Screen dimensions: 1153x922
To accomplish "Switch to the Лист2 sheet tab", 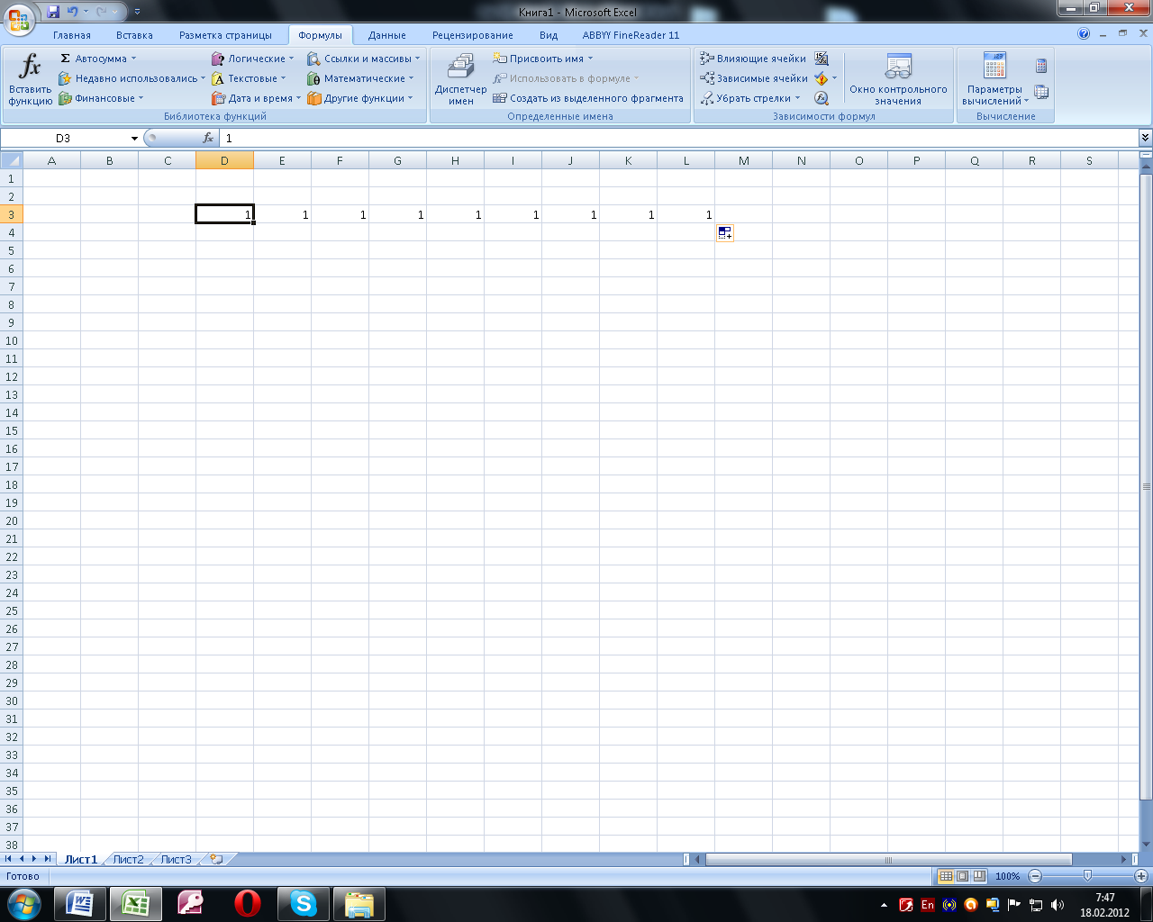I will tap(128, 859).
